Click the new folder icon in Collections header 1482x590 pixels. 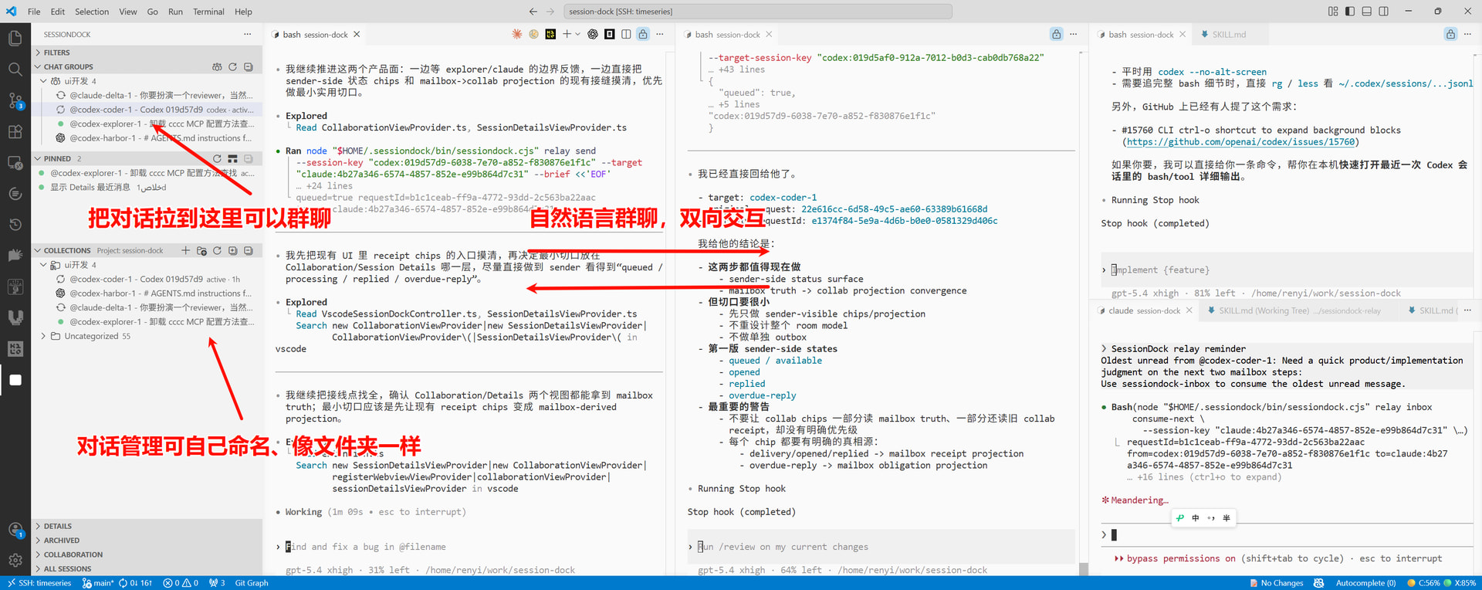[201, 250]
